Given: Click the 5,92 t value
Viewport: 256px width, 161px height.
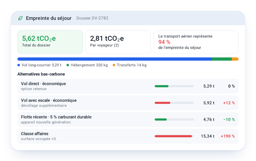Looking at the screenshot, I should pos(209,103).
